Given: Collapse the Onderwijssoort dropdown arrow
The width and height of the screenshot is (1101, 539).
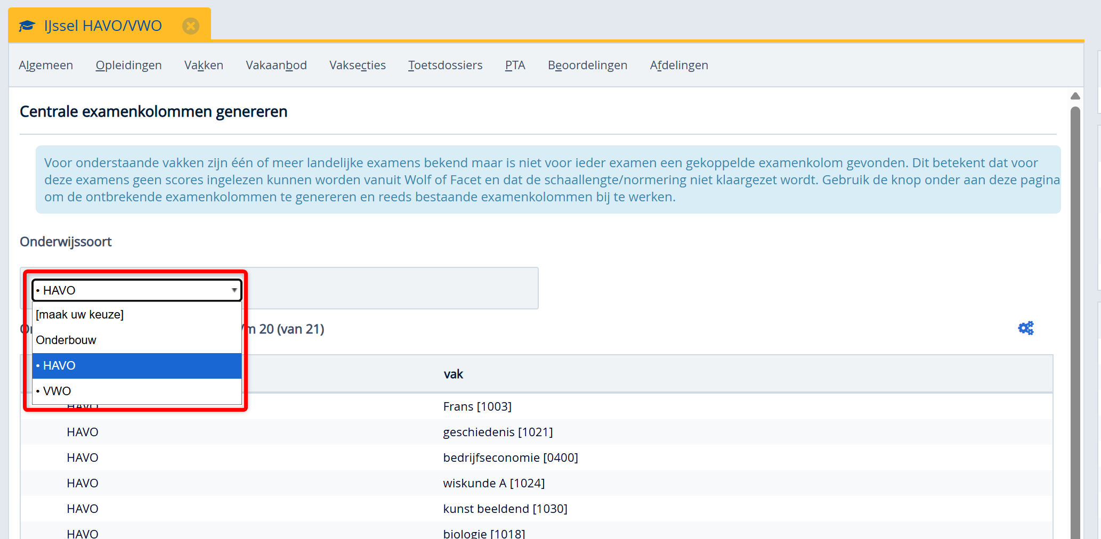Looking at the screenshot, I should click(234, 290).
